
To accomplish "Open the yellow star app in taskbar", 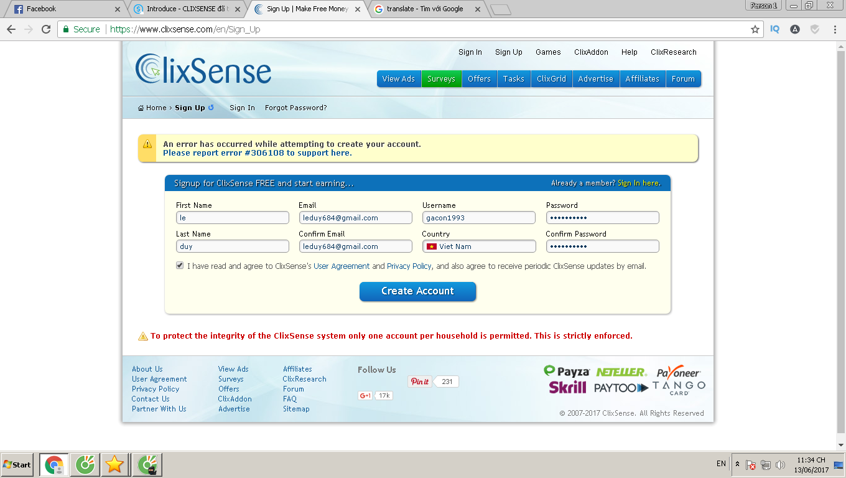I will pos(114,464).
